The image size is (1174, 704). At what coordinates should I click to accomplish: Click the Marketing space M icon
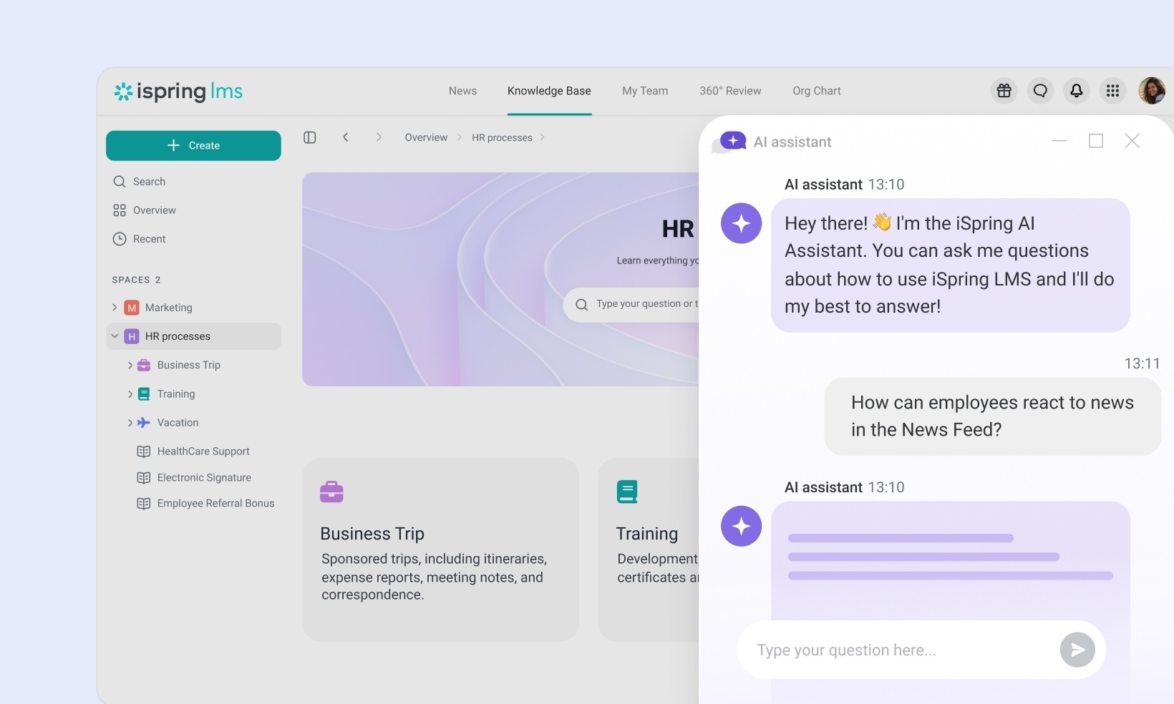point(132,308)
